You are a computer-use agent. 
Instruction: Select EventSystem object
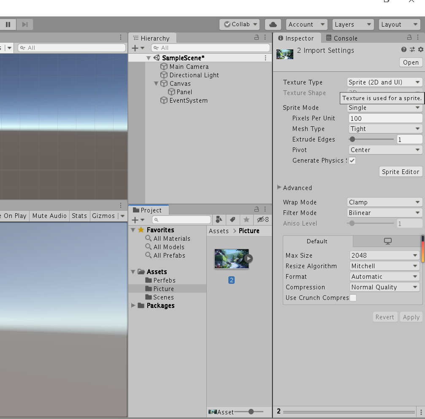click(188, 101)
